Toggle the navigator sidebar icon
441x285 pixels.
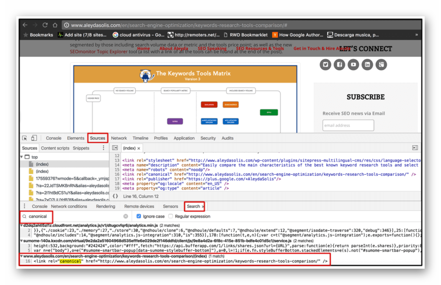(x=115, y=148)
